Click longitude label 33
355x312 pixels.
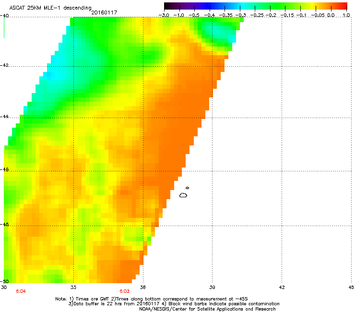click(73, 288)
